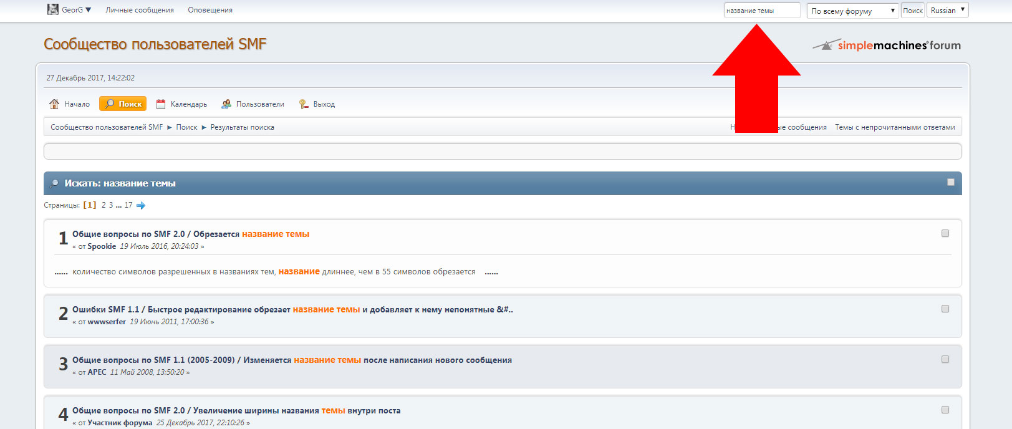Click the Сообщество пользователей SMF breadcrumb
Viewport: 1012px width, 429px height.
[107, 127]
